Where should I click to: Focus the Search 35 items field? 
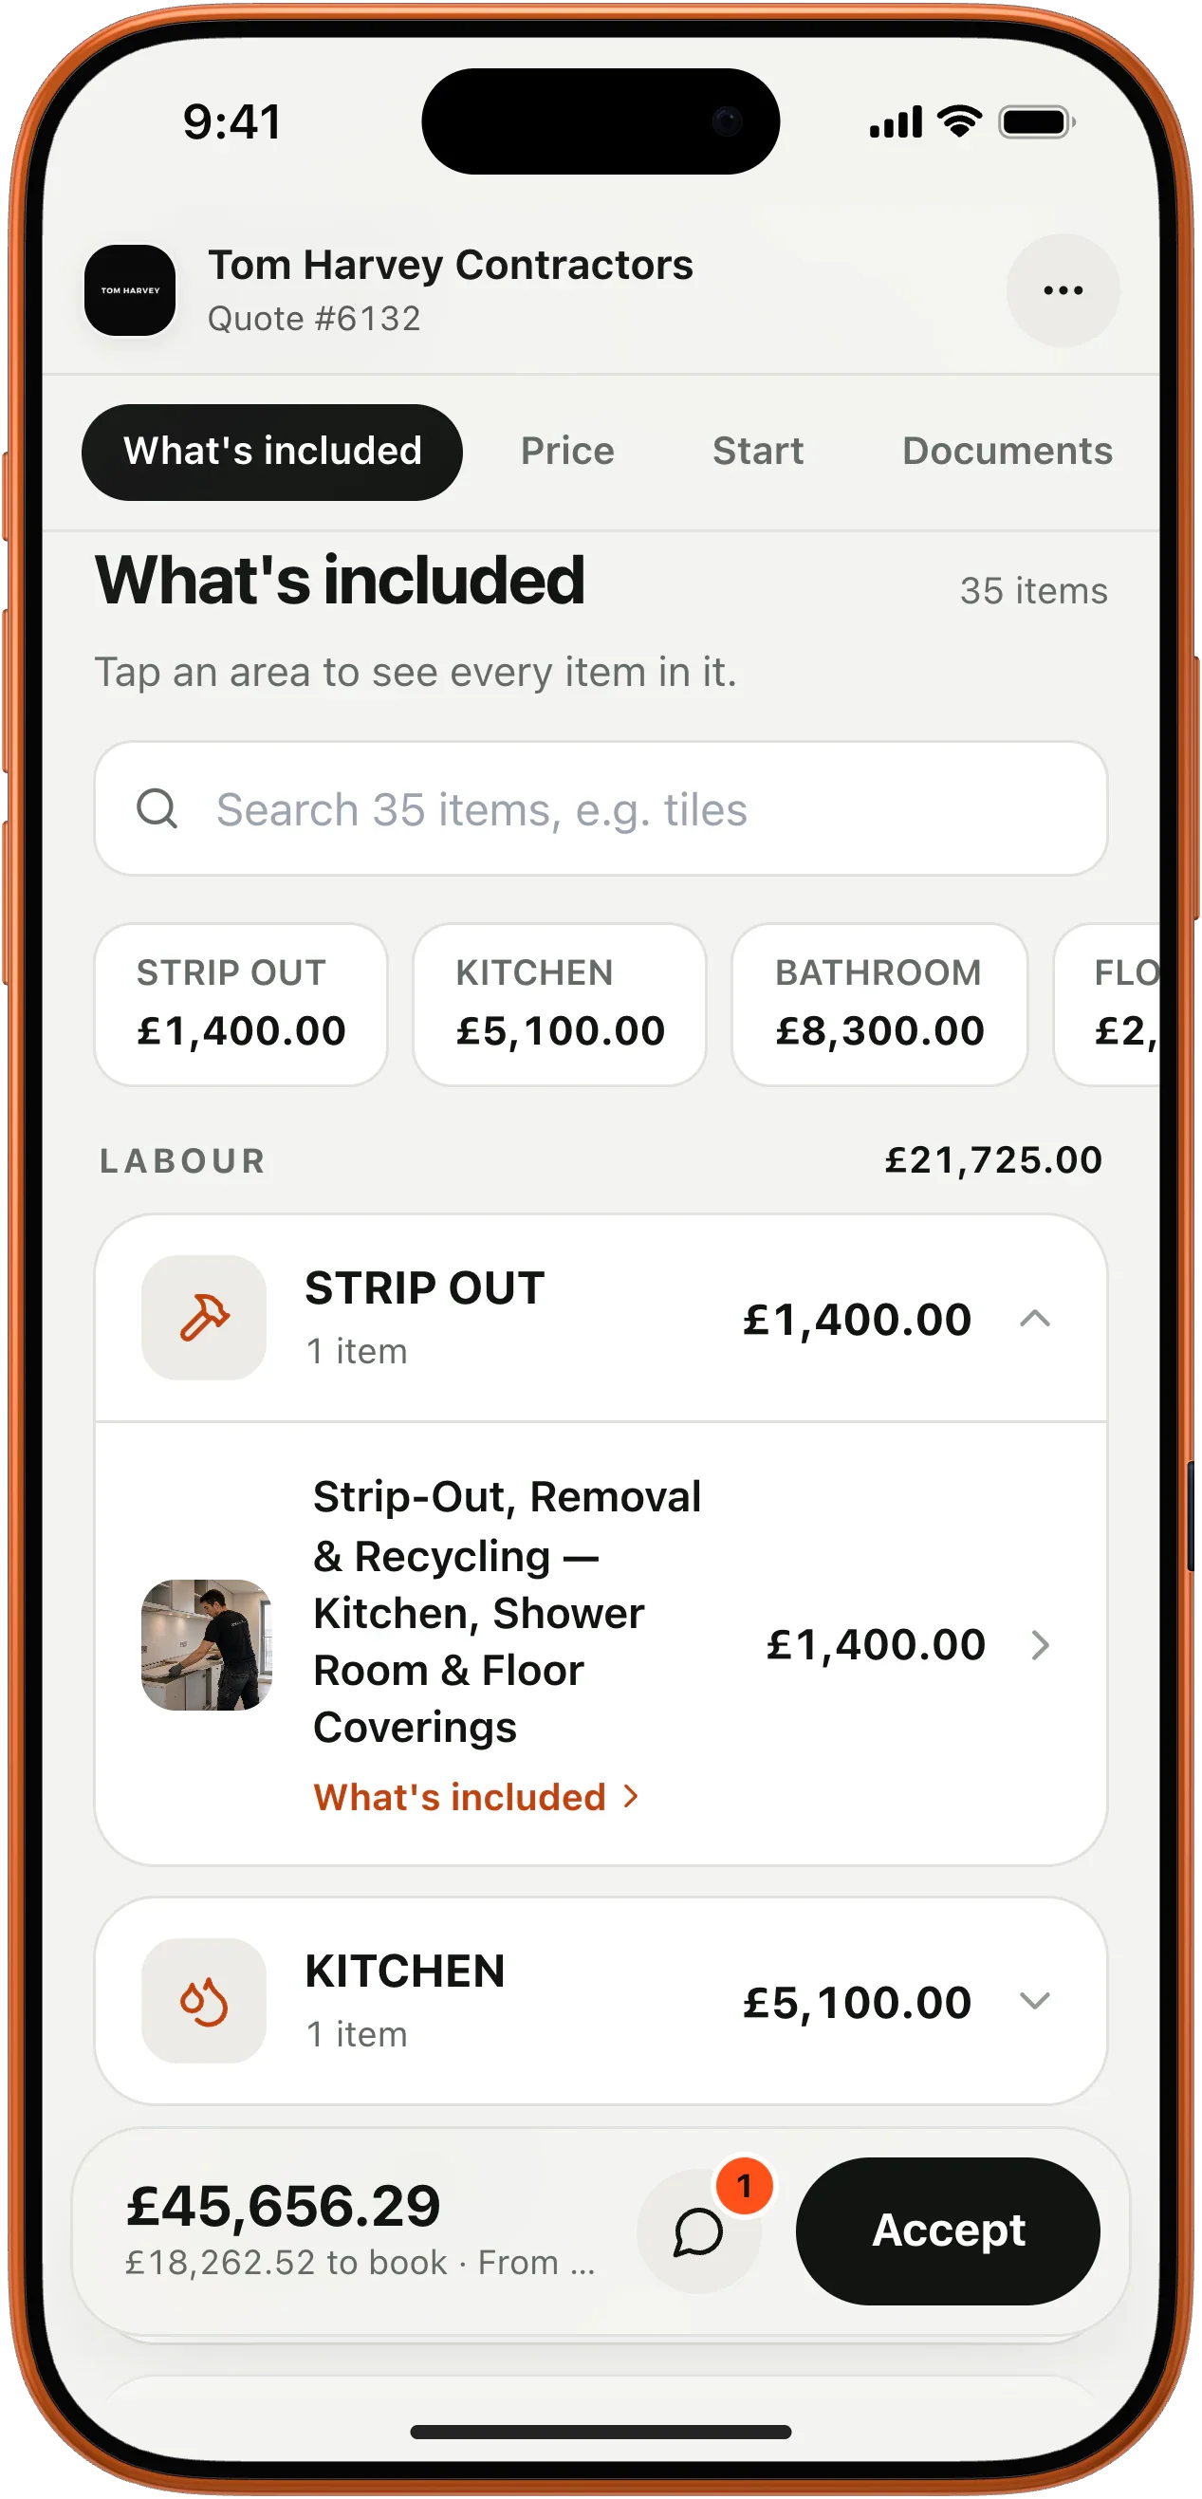click(601, 808)
